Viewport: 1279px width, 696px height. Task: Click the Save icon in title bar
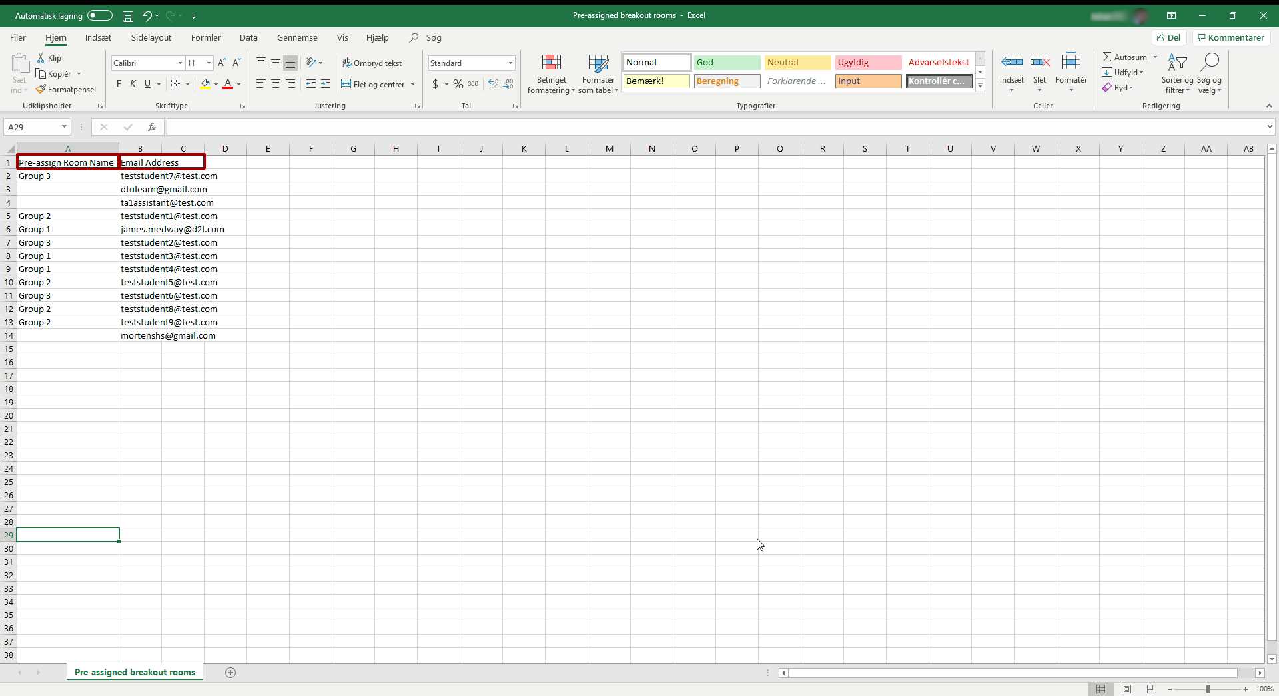coord(128,15)
